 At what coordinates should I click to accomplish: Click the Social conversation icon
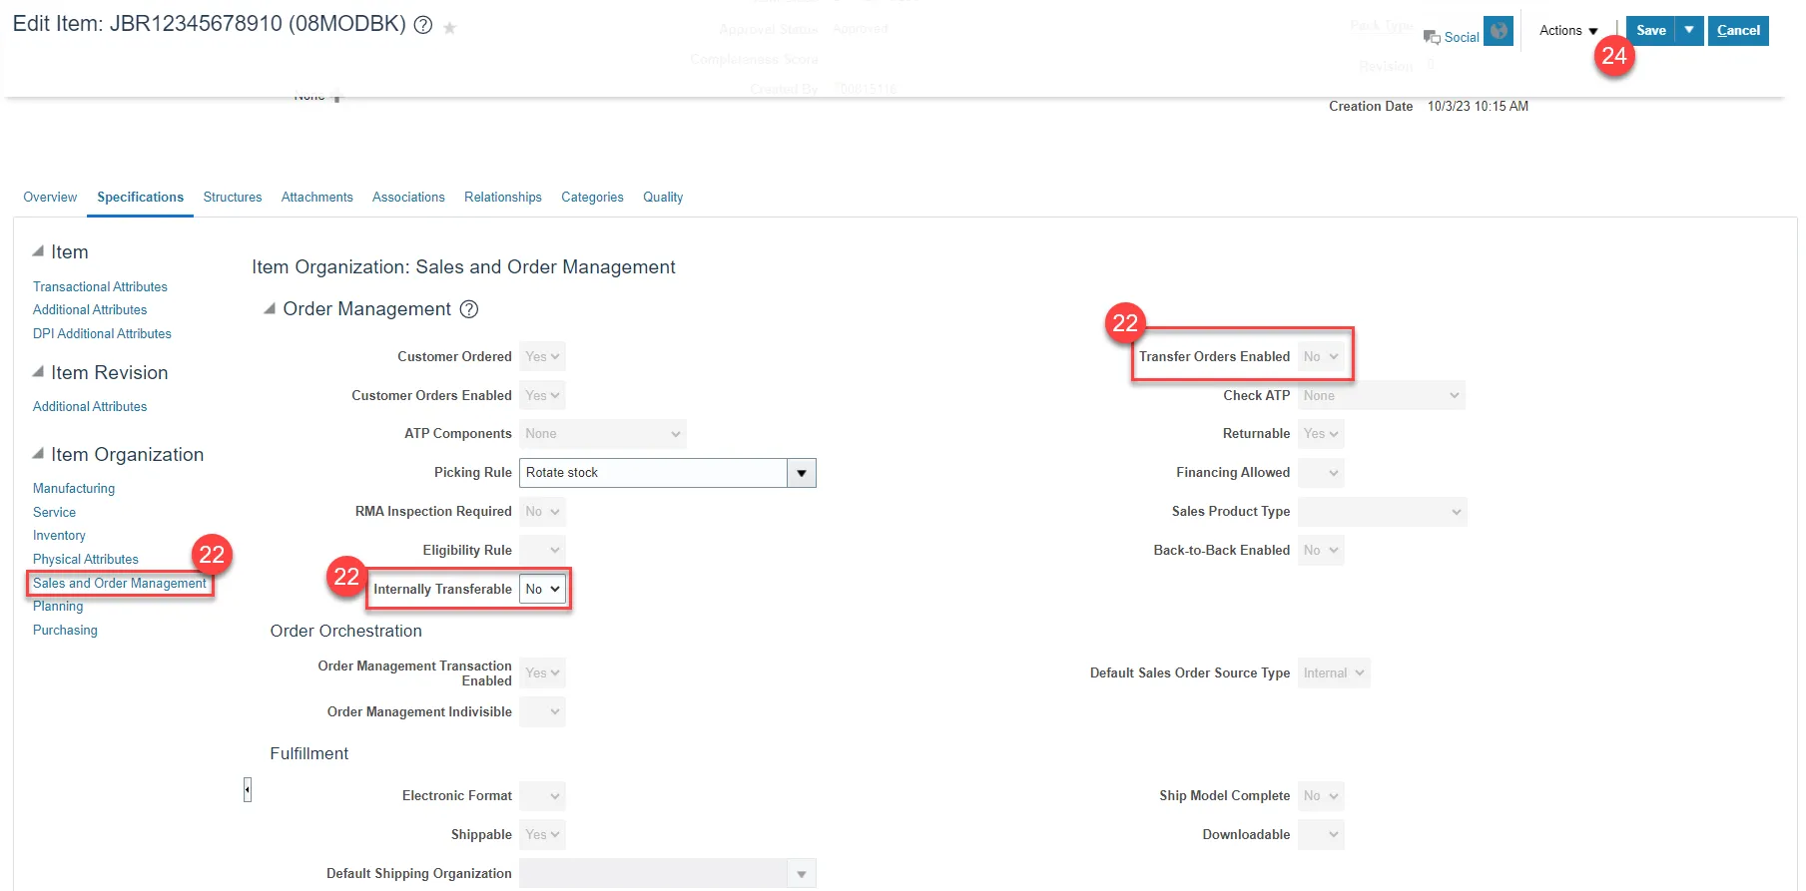point(1432,37)
